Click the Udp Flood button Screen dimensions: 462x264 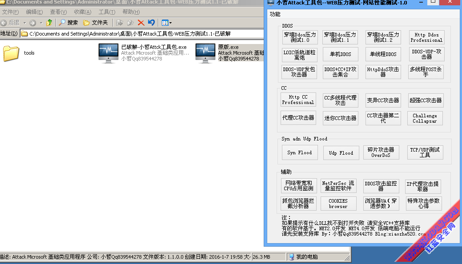point(341,153)
